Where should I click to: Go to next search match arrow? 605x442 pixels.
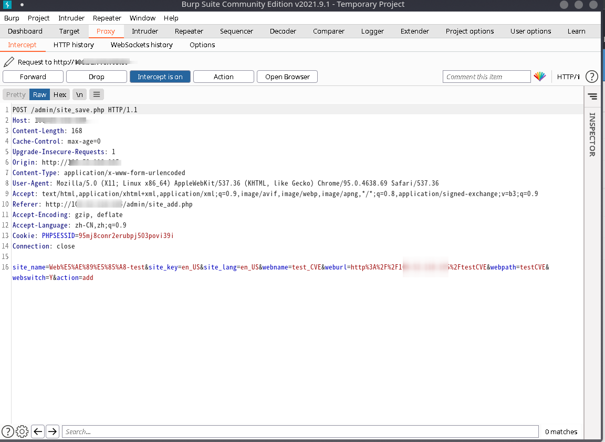pyautogui.click(x=53, y=432)
